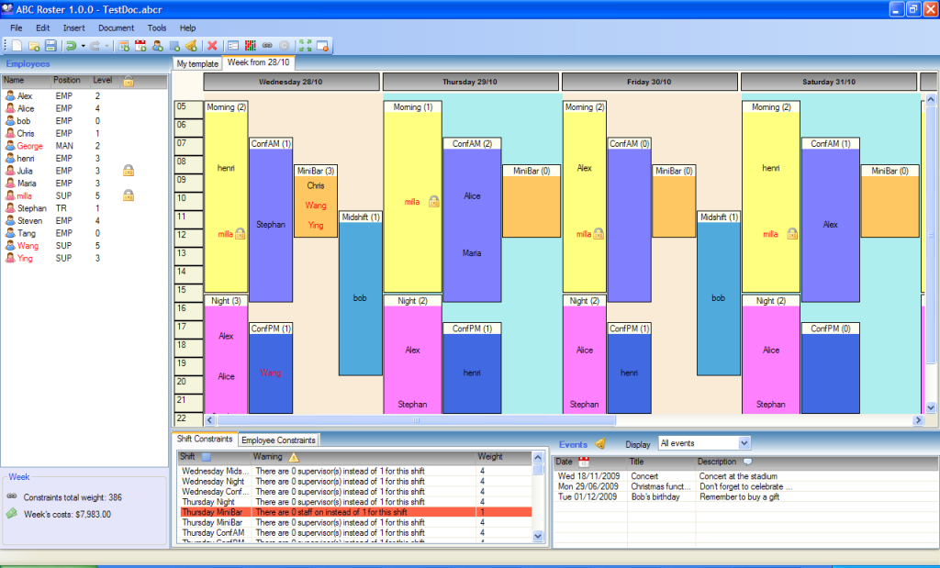Viewport: 940px width, 568px height.
Task: Click the add employee toolbar icon
Action: (x=157, y=45)
